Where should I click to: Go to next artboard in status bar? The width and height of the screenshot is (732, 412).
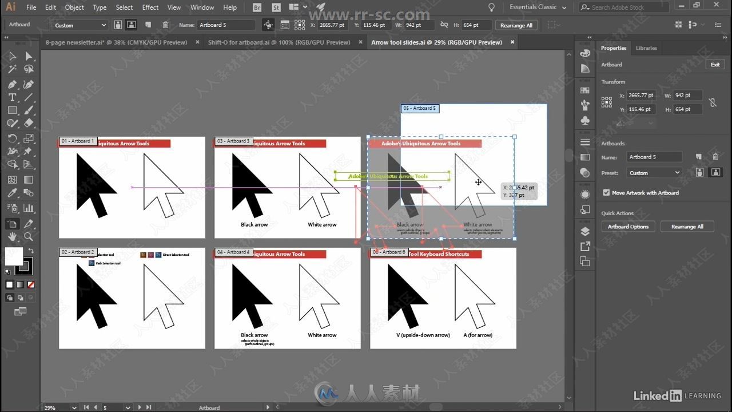(x=139, y=407)
